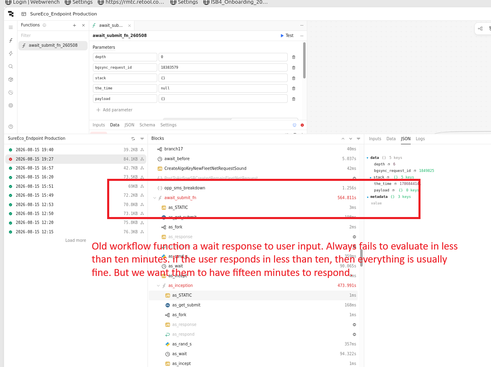The width and height of the screenshot is (491, 367).
Task: Copy the depth value in JSON
Action: 389,164
